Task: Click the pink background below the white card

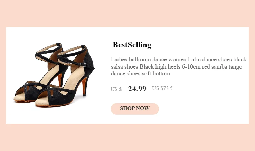Action: click(127, 137)
